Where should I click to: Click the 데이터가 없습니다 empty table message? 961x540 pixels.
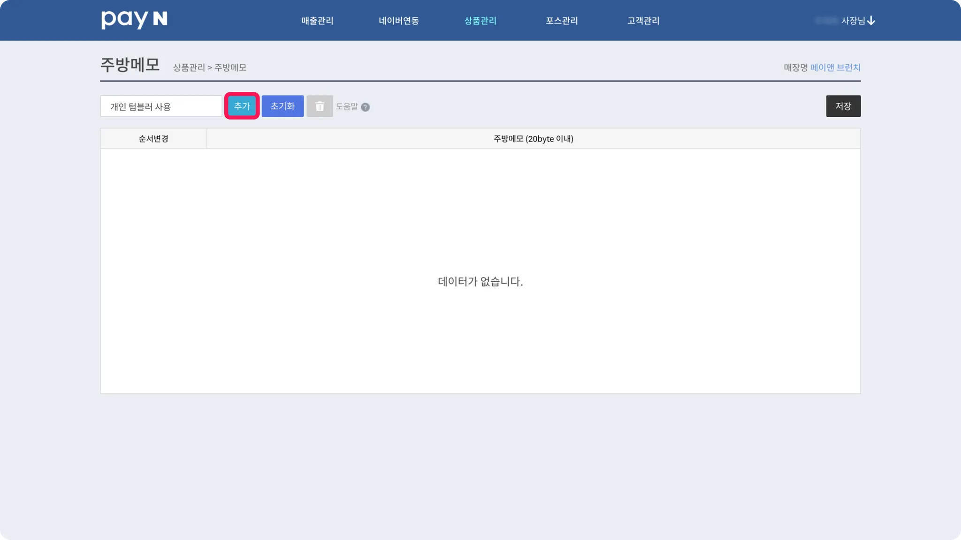click(480, 282)
